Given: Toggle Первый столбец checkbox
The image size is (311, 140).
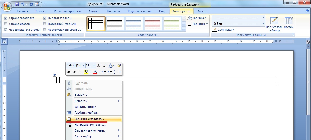Looking at the screenshot, I should pos(45,18).
